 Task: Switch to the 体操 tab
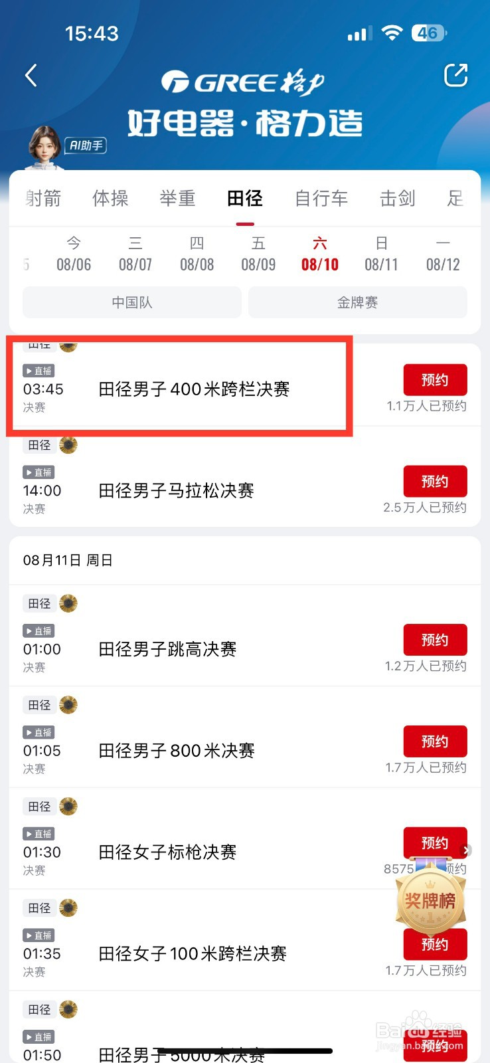pyautogui.click(x=110, y=198)
